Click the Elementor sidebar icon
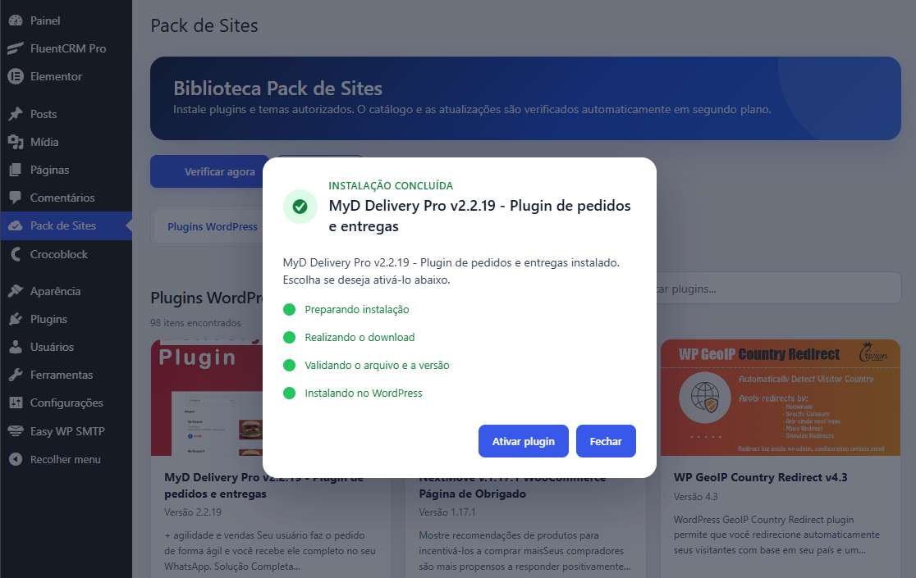 pyautogui.click(x=16, y=76)
